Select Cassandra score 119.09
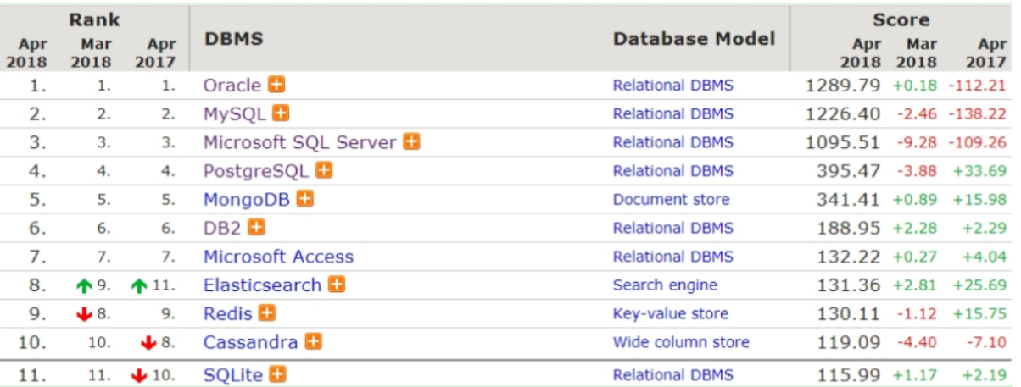Screen dimensions: 1021x387 tap(848, 342)
